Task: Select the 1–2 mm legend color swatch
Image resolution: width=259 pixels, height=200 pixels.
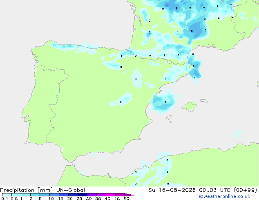Action: [26, 195]
